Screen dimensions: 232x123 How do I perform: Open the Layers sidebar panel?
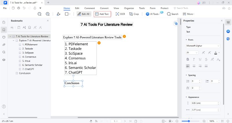coord(4,60)
